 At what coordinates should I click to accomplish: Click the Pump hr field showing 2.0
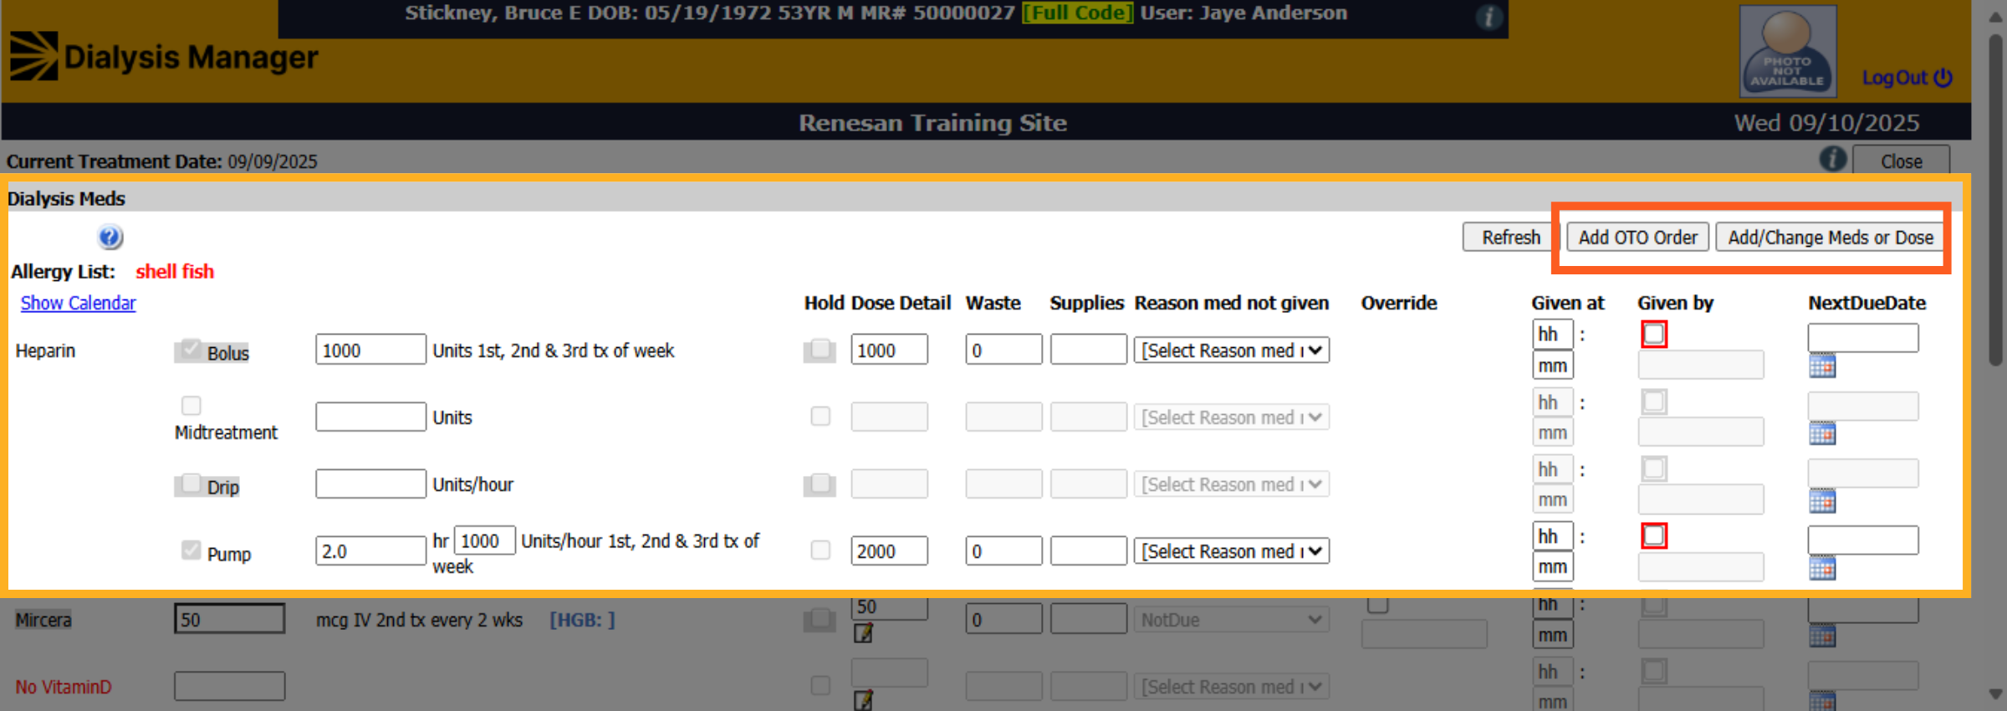[x=370, y=551]
